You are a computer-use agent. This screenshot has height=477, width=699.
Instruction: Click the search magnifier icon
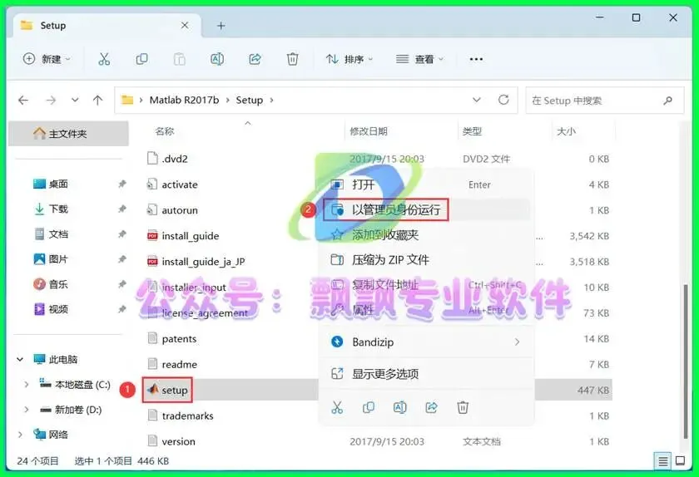(x=667, y=101)
